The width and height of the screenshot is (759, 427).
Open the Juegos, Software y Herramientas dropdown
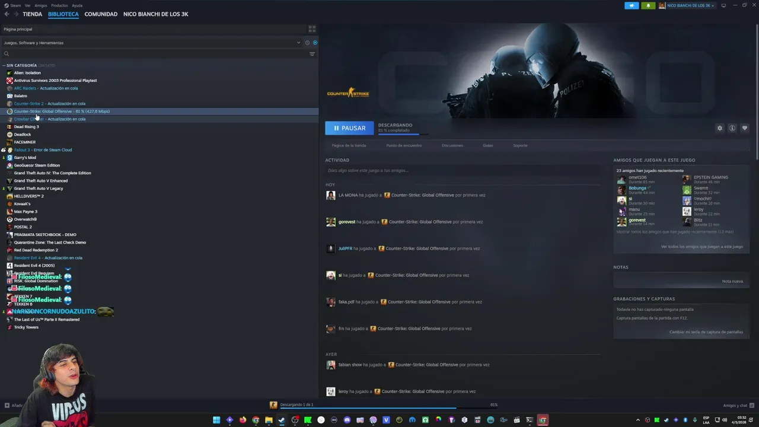pyautogui.click(x=152, y=43)
